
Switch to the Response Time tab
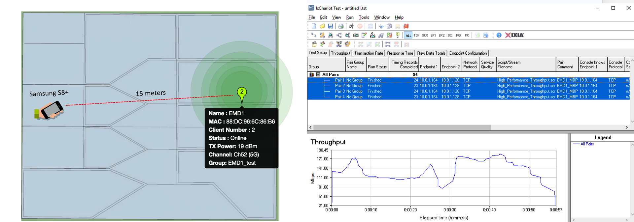point(400,53)
